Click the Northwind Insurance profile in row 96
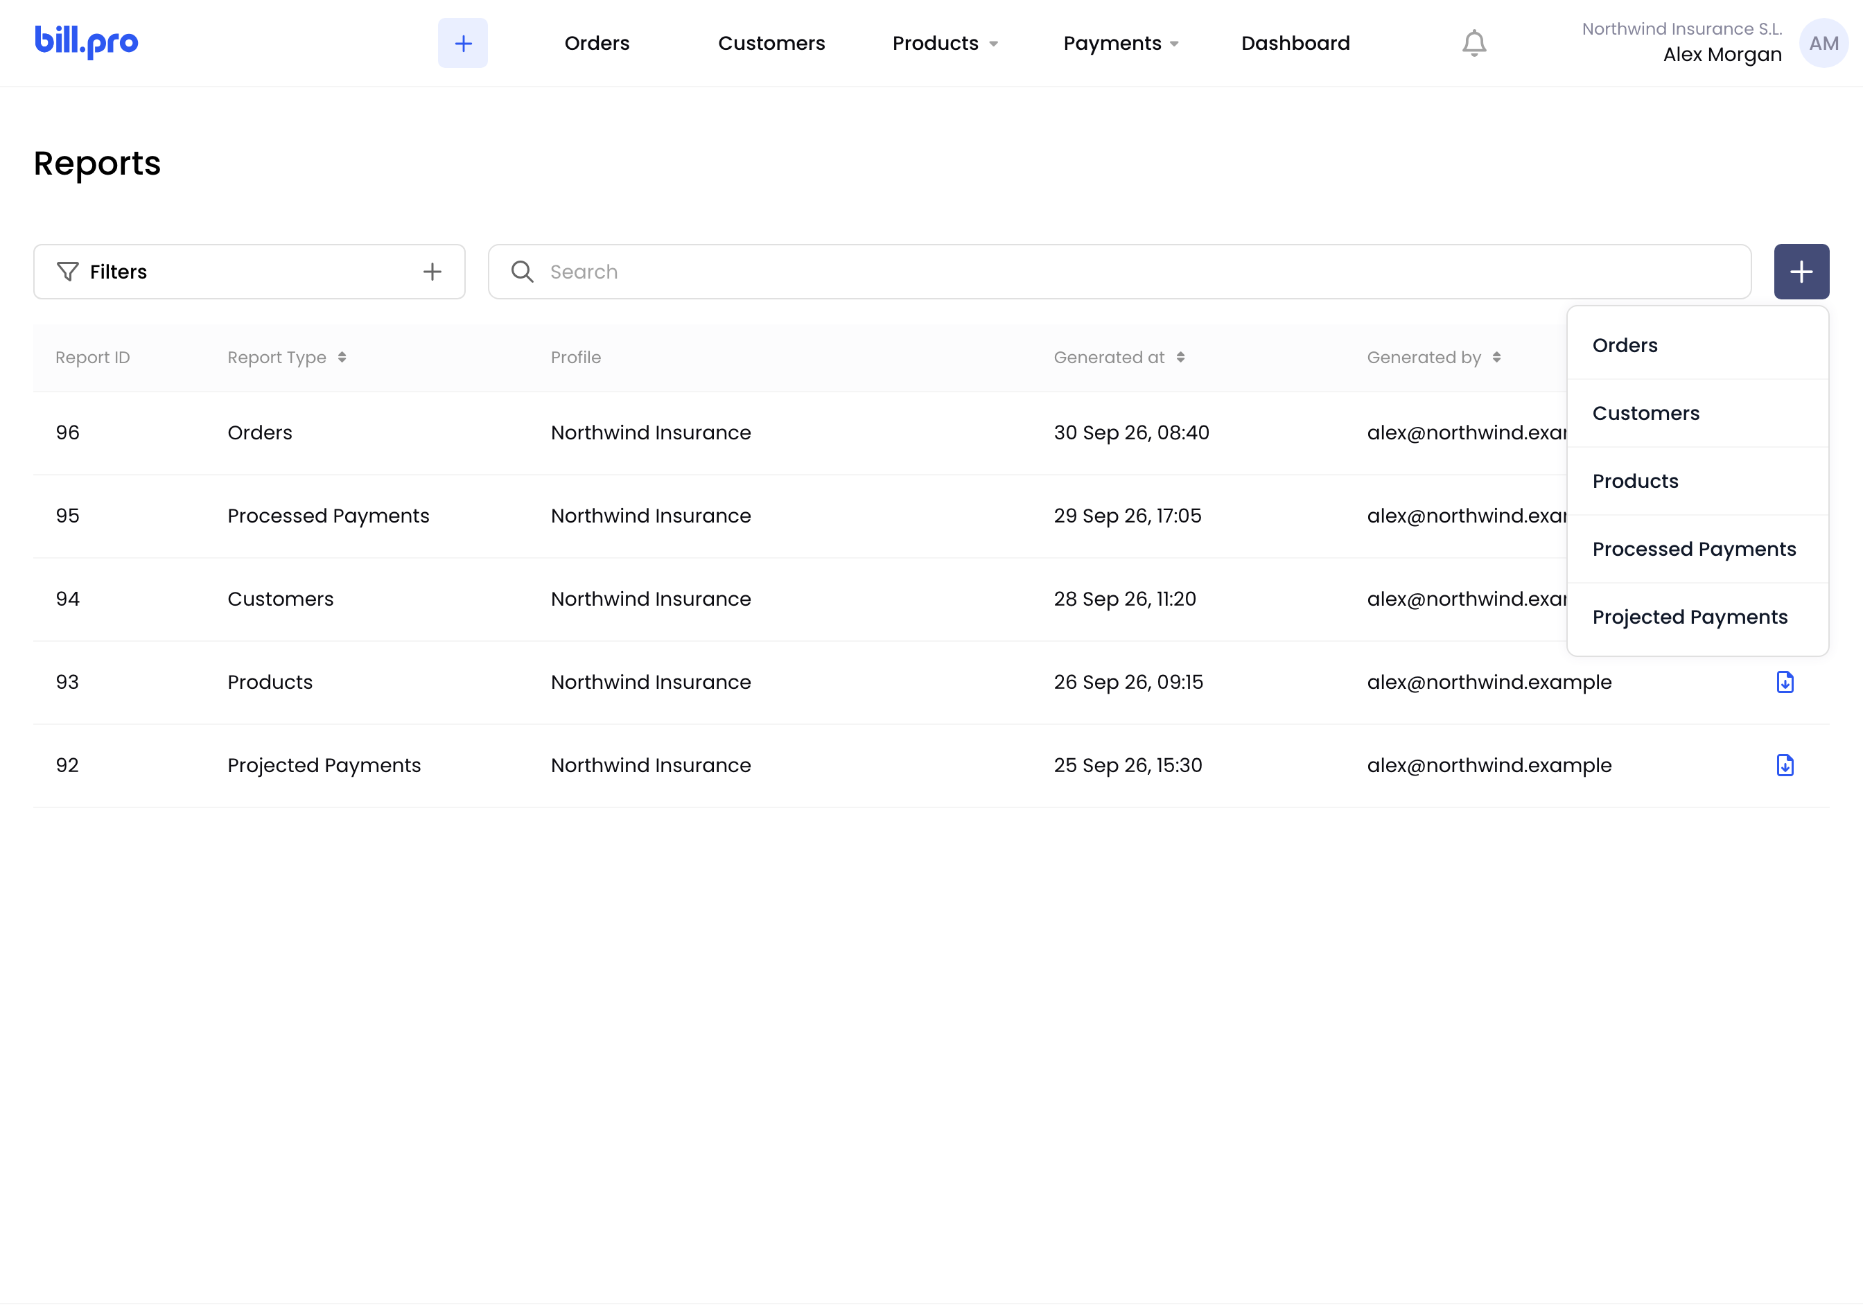Image resolution: width=1863 pixels, height=1314 pixels. (x=651, y=432)
